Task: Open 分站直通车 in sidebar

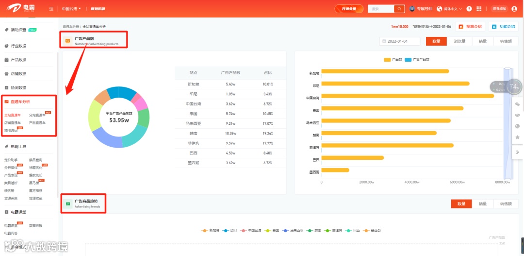Action: coord(37,115)
